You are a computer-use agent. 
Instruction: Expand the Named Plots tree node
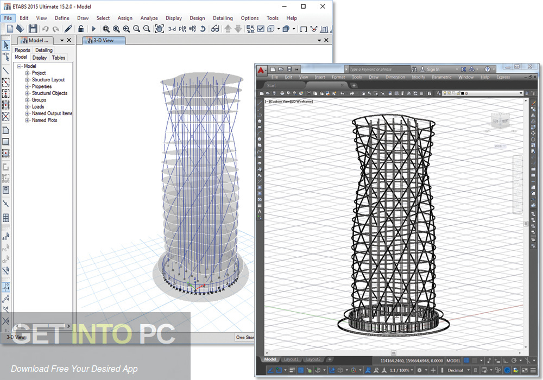coord(27,120)
